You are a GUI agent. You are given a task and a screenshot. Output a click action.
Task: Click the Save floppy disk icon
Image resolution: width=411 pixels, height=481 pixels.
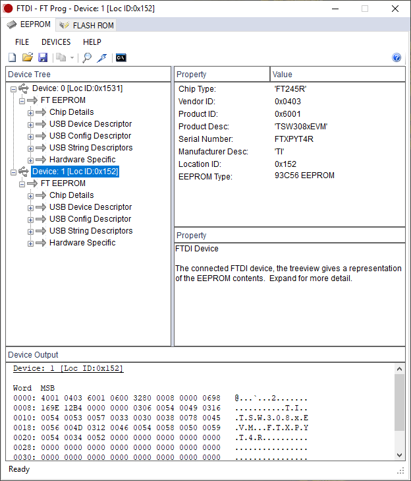[43, 57]
